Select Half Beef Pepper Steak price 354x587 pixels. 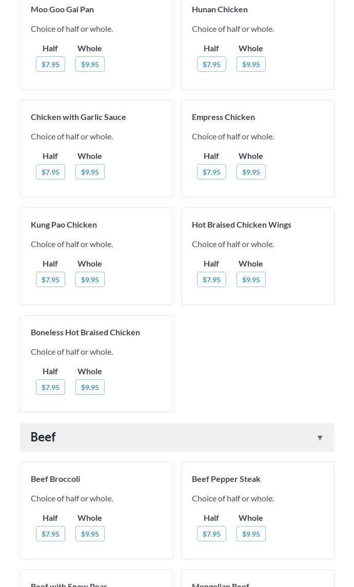[211, 534]
